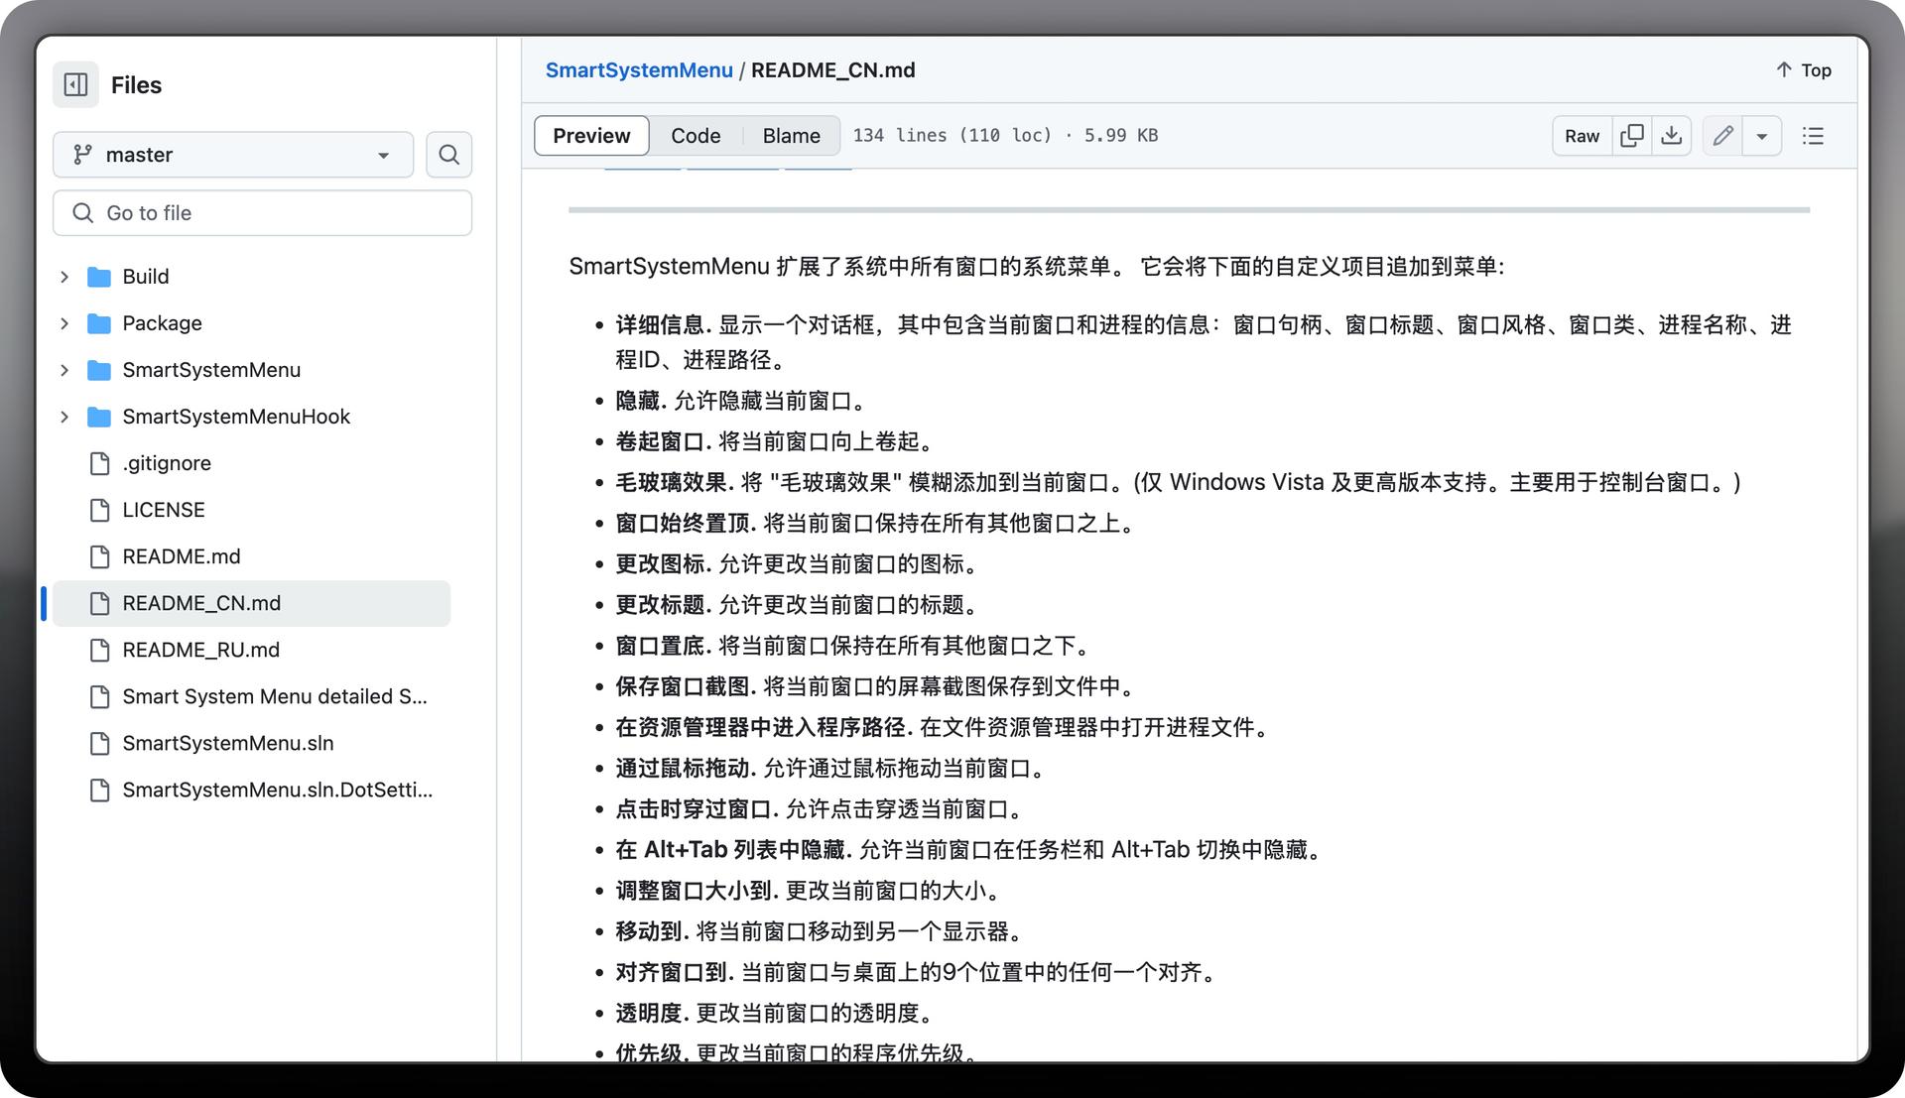Open Smart System Menu detailed S... file
The height and width of the screenshot is (1098, 1905).
(275, 696)
